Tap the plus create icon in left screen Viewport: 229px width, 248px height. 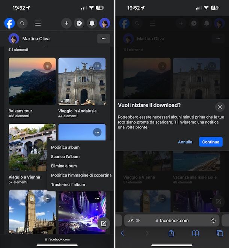pos(66,23)
